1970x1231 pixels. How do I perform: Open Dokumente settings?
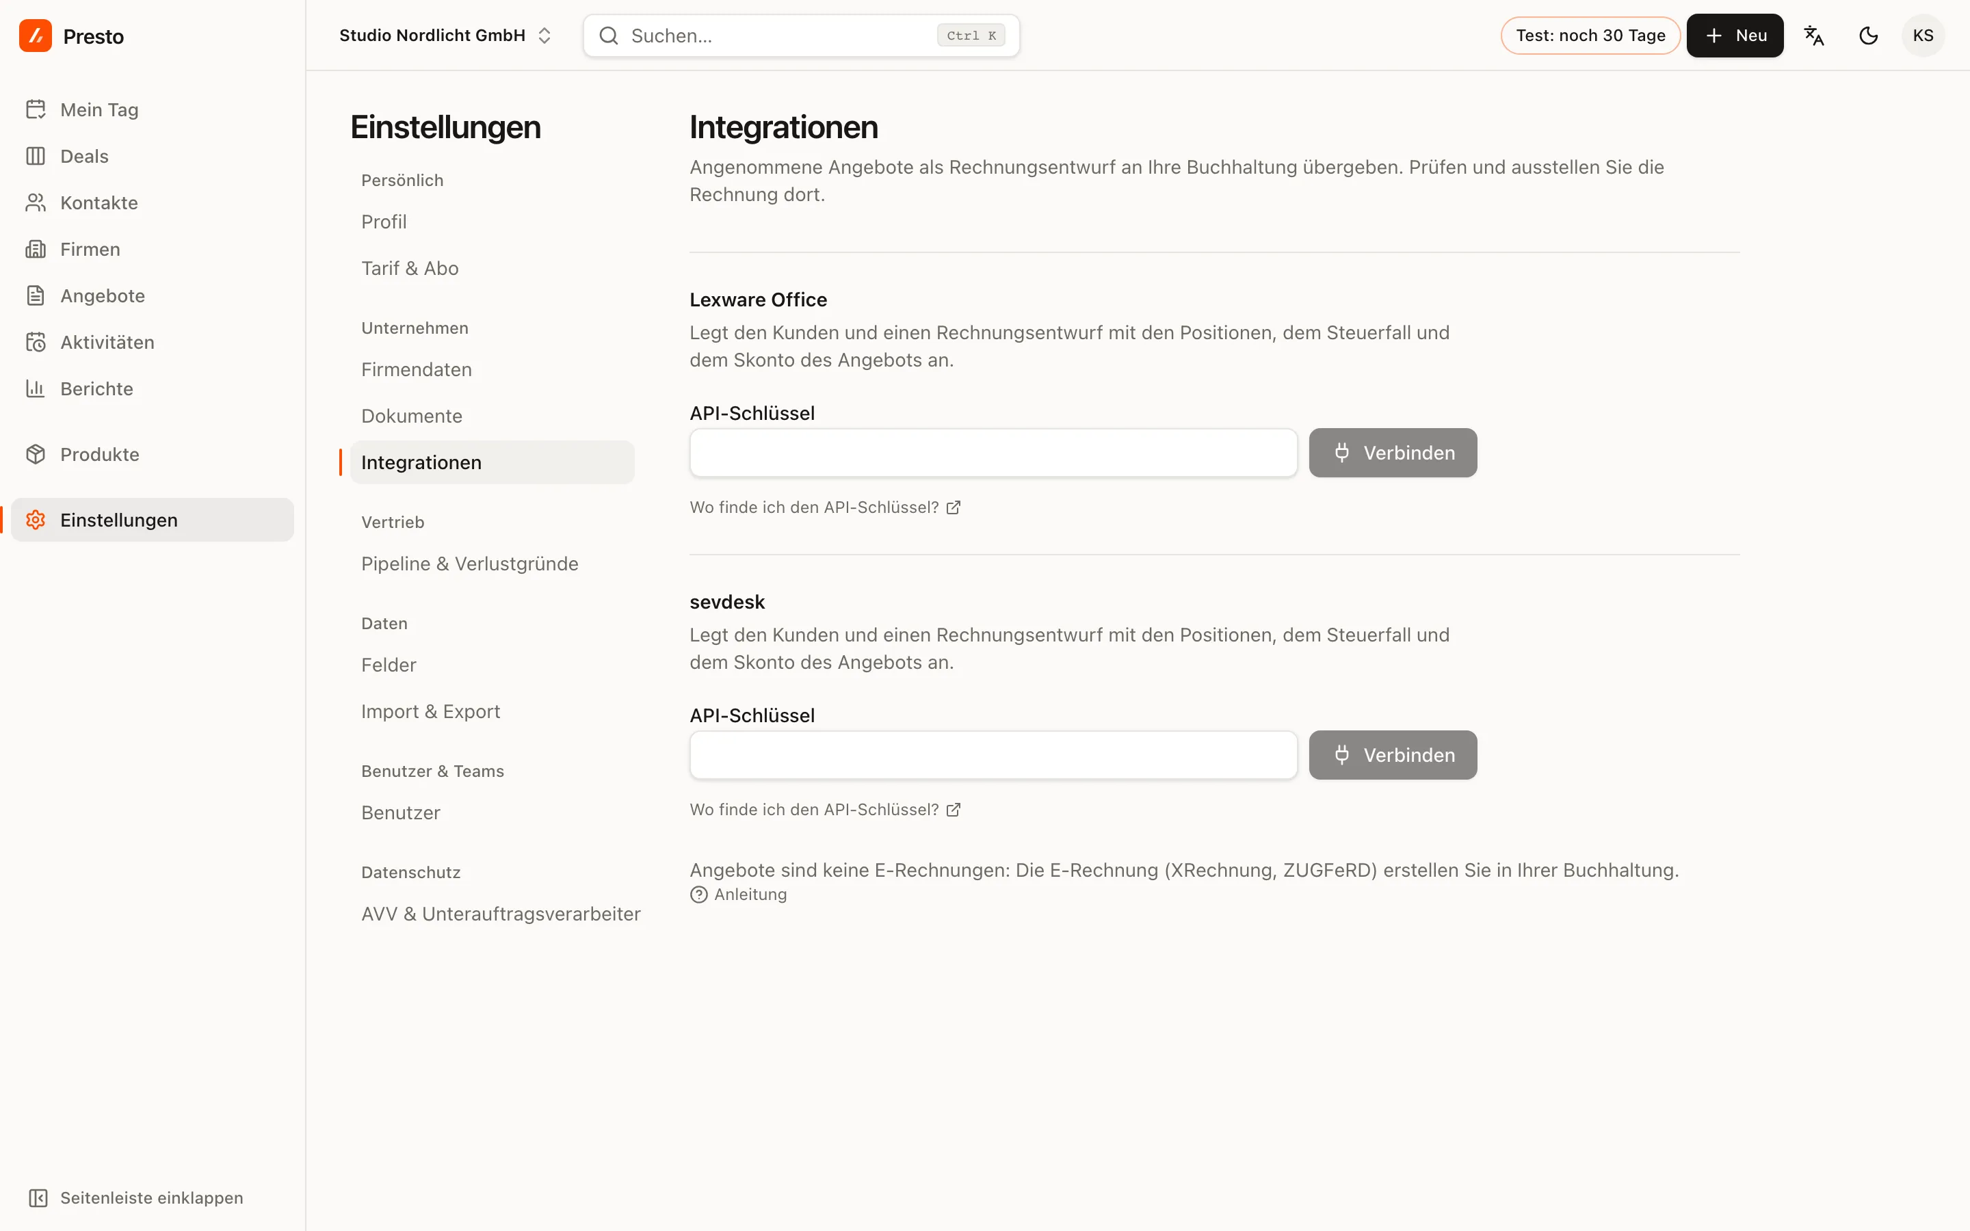(x=492, y=415)
